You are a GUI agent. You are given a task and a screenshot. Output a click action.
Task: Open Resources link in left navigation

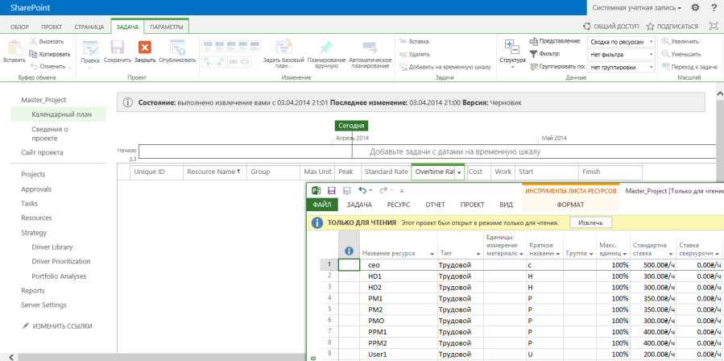(x=36, y=218)
